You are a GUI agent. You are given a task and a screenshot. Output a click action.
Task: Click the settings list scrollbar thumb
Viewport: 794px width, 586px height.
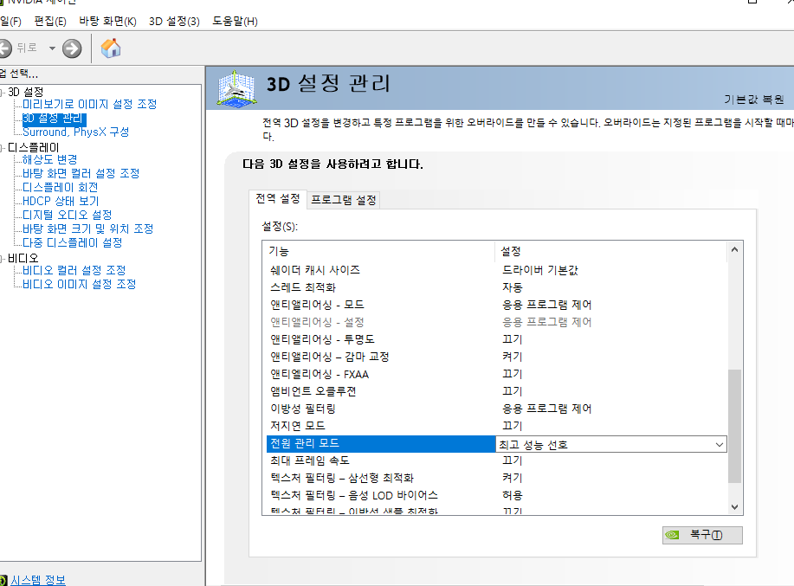735,426
